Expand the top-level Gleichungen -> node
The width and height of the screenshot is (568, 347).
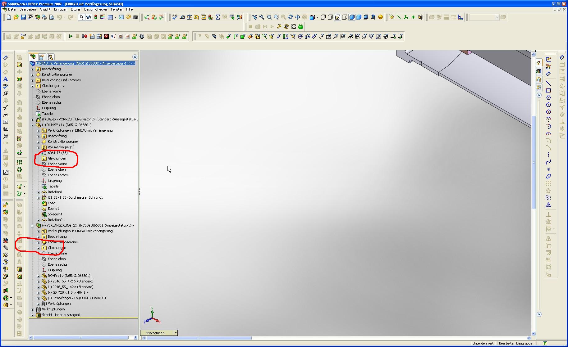coord(32,86)
